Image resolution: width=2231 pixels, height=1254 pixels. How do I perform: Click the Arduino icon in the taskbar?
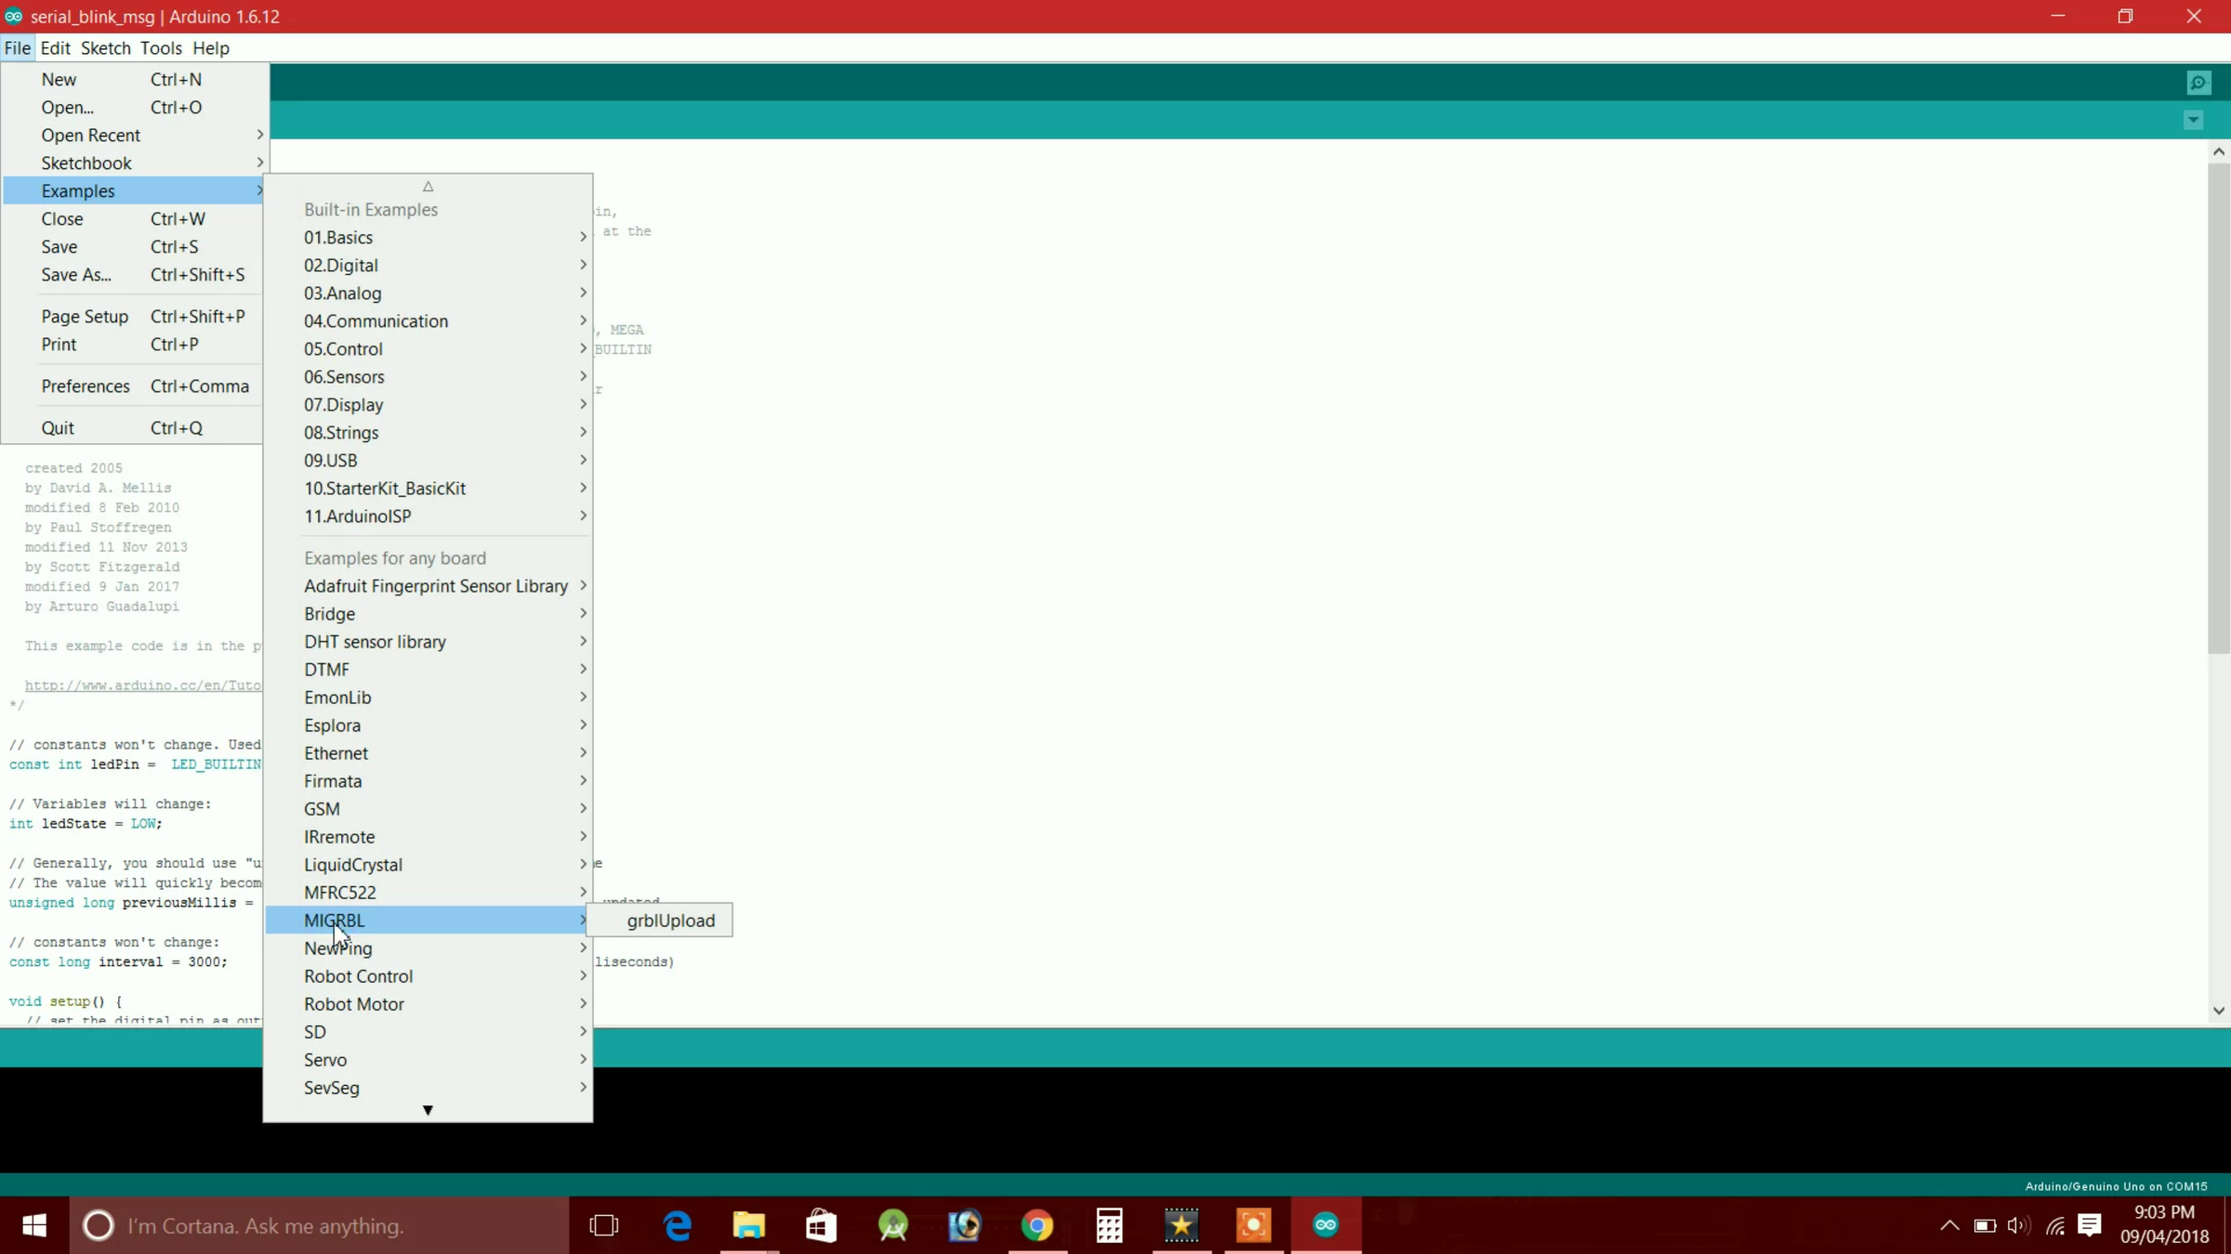(x=1326, y=1225)
